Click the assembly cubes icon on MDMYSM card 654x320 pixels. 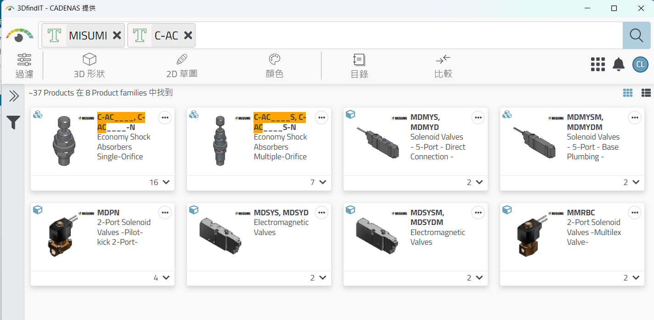tap(507, 114)
